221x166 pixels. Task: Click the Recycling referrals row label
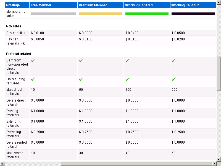[14, 134]
